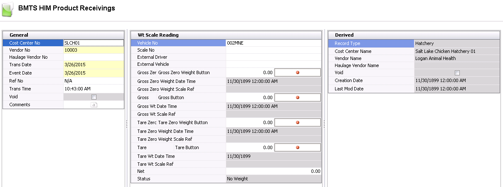Image resolution: width=503 pixels, height=187 pixels.
Task: Click the Net weight value 0.00
Action: click(x=274, y=171)
